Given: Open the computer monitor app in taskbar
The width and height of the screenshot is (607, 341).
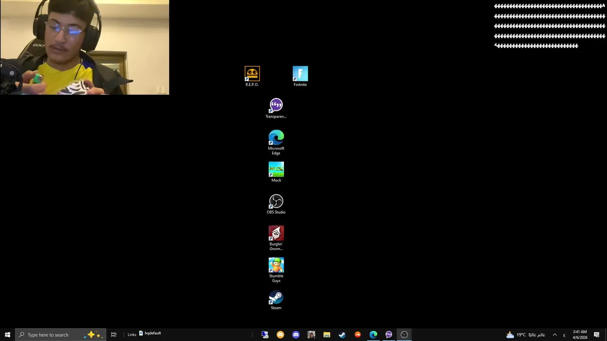Looking at the screenshot, I should point(265,335).
